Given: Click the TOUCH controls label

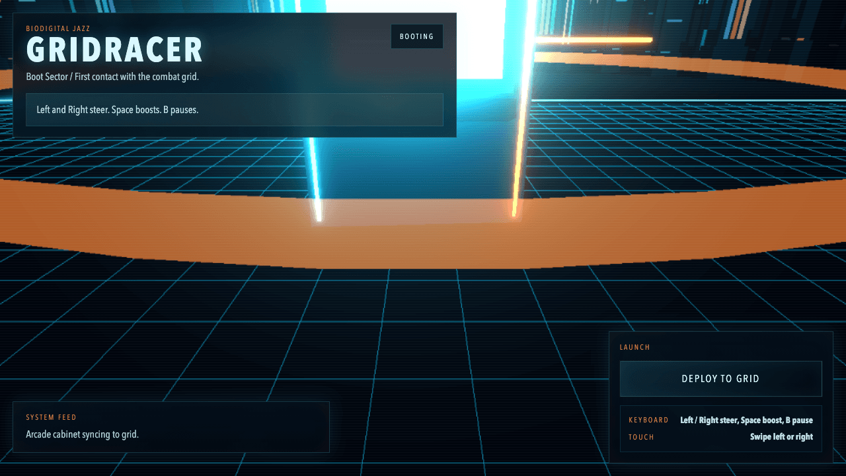Looking at the screenshot, I should 641,438.
